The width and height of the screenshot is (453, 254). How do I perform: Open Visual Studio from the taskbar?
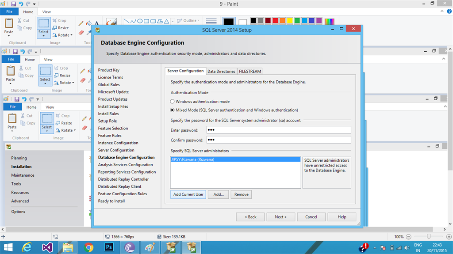47,247
